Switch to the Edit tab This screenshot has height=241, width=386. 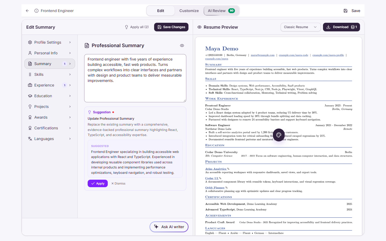(161, 11)
